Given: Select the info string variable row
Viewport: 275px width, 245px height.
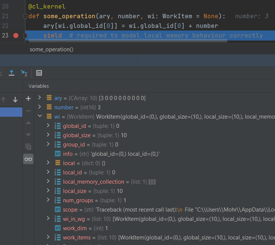Looking at the screenshot, I should [x=112, y=154].
